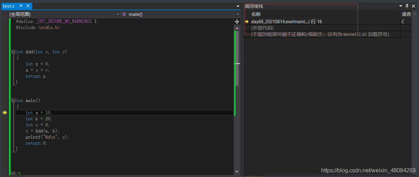Collapse the Add function outline block

[x=13, y=52]
